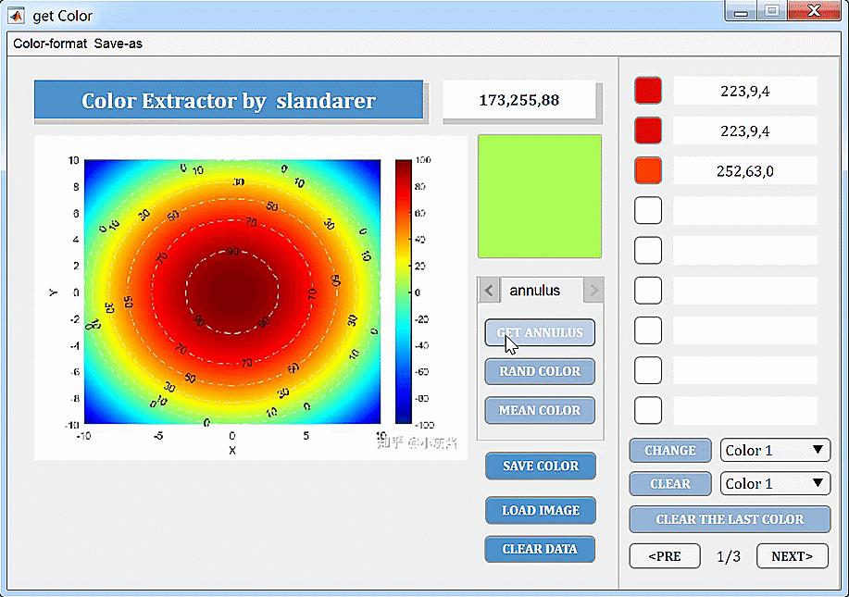Image resolution: width=849 pixels, height=597 pixels.
Task: Click LOAD IMAGE to open a new image
Action: click(x=540, y=510)
